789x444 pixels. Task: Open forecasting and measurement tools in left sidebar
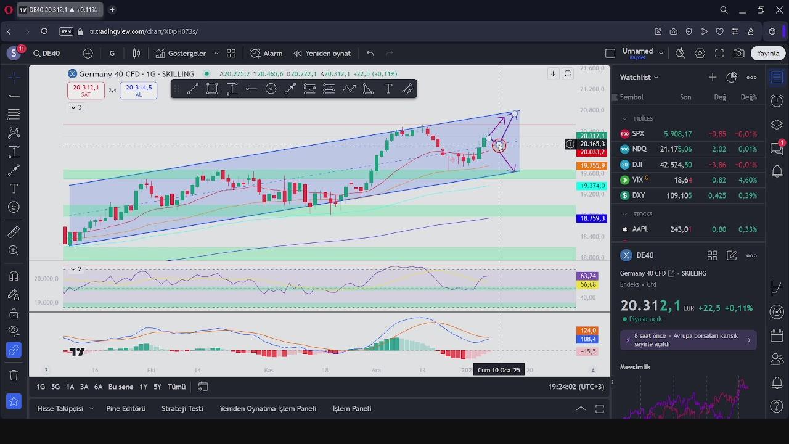point(14,152)
